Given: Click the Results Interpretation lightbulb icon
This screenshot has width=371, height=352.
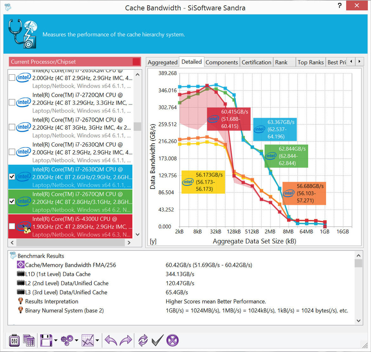Looking at the screenshot, I should pos(21,301).
